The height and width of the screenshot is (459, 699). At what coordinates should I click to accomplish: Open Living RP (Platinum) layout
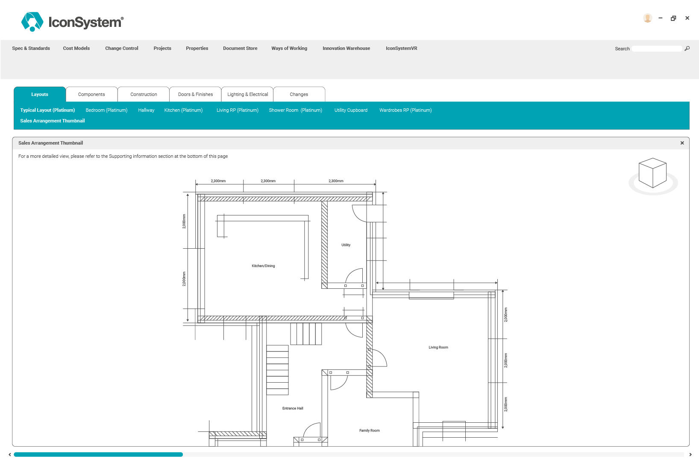click(238, 110)
